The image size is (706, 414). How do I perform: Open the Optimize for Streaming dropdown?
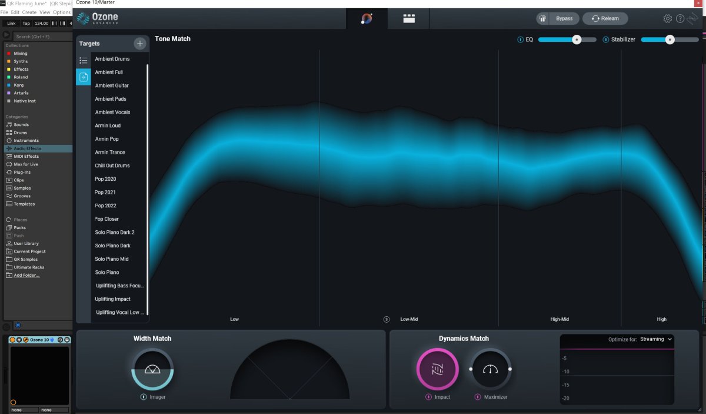[655, 339]
